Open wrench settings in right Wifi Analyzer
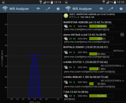Viewport: 126px width, 103px height. tap(111, 9)
